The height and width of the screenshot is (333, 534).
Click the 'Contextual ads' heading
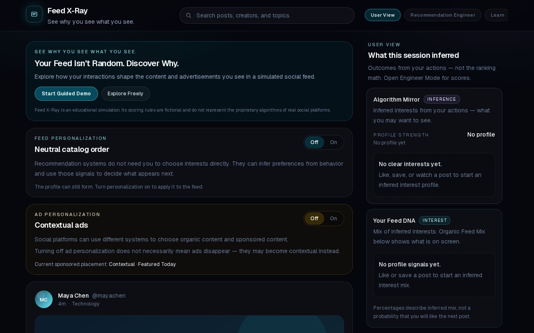click(x=61, y=225)
